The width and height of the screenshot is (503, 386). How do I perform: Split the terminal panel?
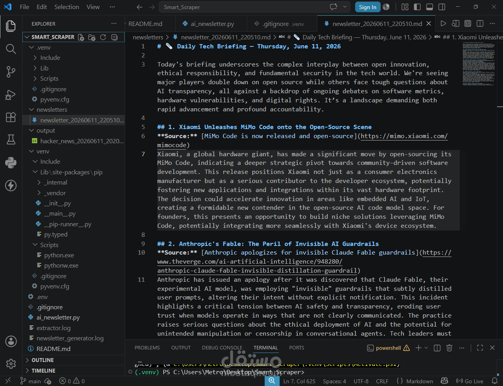(x=437, y=348)
